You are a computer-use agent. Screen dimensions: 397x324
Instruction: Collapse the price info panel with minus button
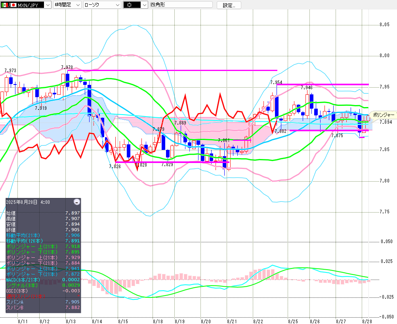[77, 202]
